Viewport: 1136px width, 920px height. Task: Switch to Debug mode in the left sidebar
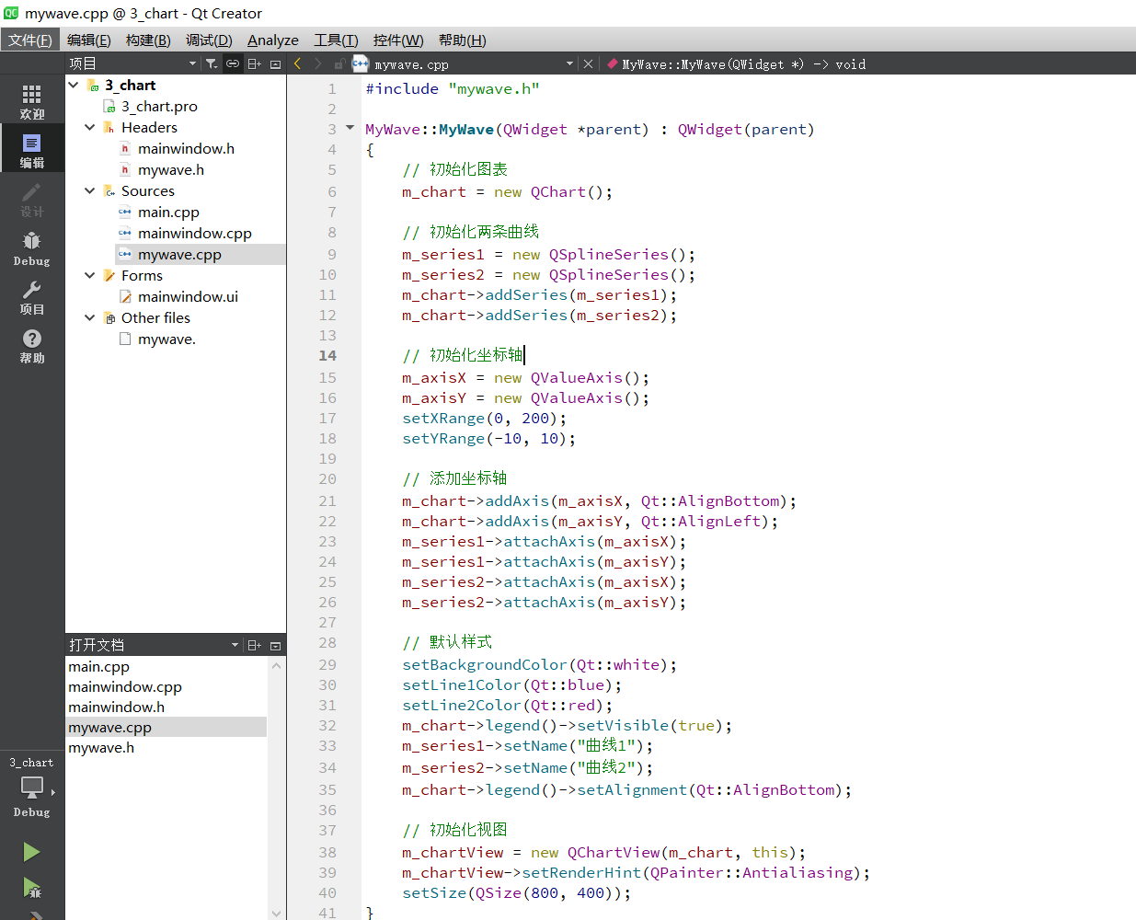click(32, 247)
